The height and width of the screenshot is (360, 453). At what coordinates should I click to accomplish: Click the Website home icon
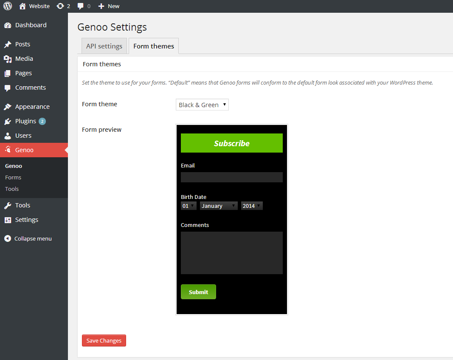tap(23, 6)
